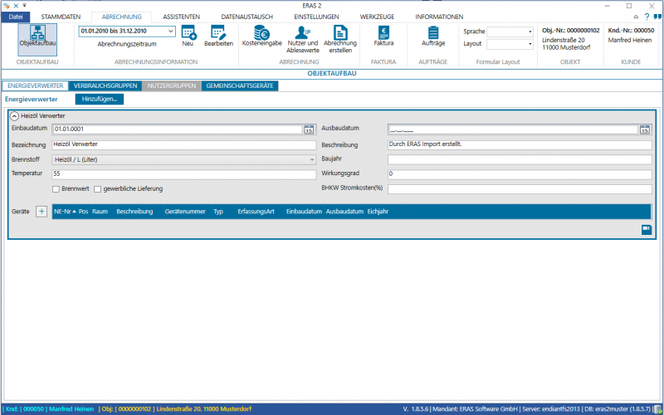The image size is (664, 415).
Task: Click Bezeichnung field Heizöl Verwerter
Action: (183, 144)
